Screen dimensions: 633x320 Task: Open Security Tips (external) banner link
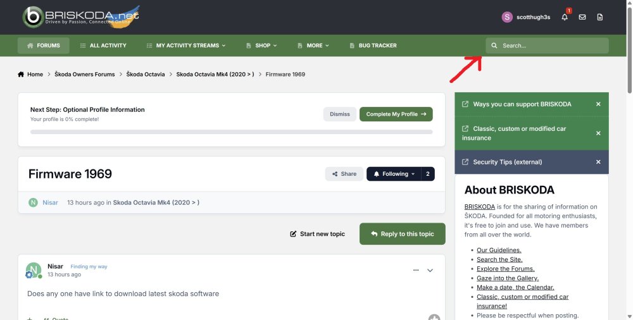(x=508, y=162)
